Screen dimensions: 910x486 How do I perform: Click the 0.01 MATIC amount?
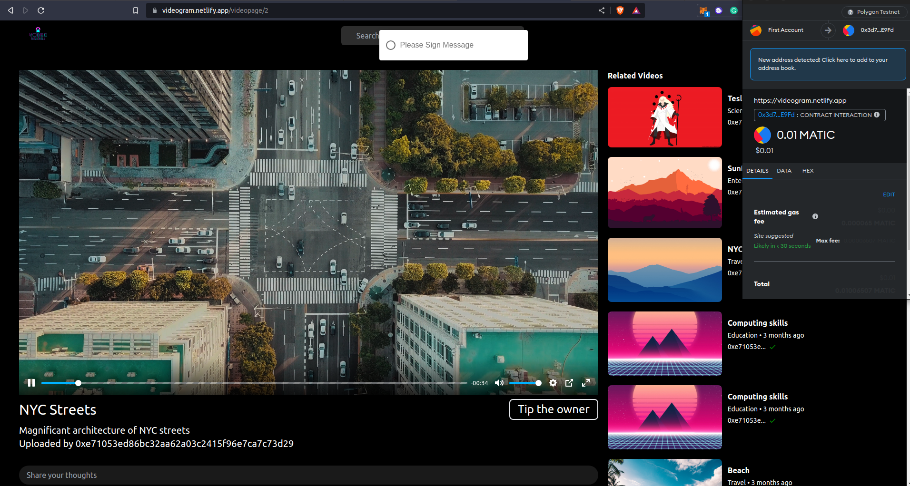[x=806, y=135]
